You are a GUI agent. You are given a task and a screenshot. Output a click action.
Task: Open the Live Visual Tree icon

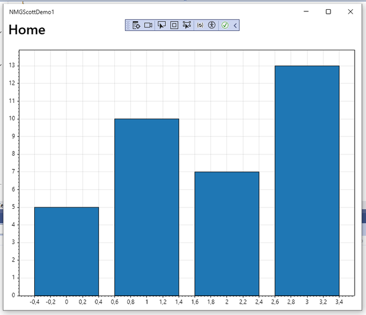coord(136,25)
